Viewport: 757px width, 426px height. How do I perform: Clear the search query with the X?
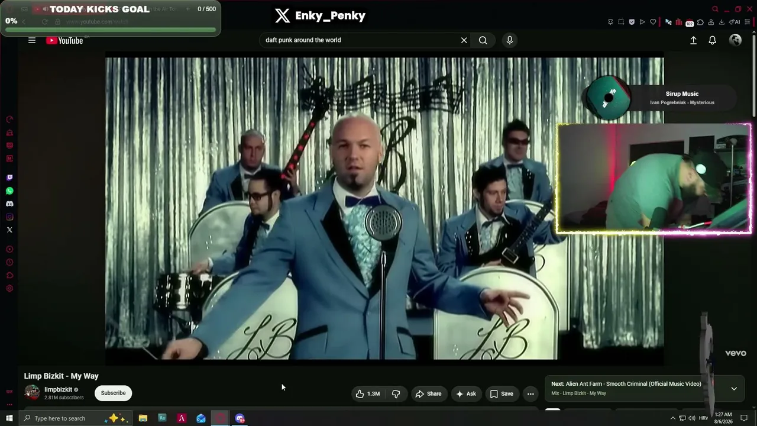pyautogui.click(x=464, y=40)
